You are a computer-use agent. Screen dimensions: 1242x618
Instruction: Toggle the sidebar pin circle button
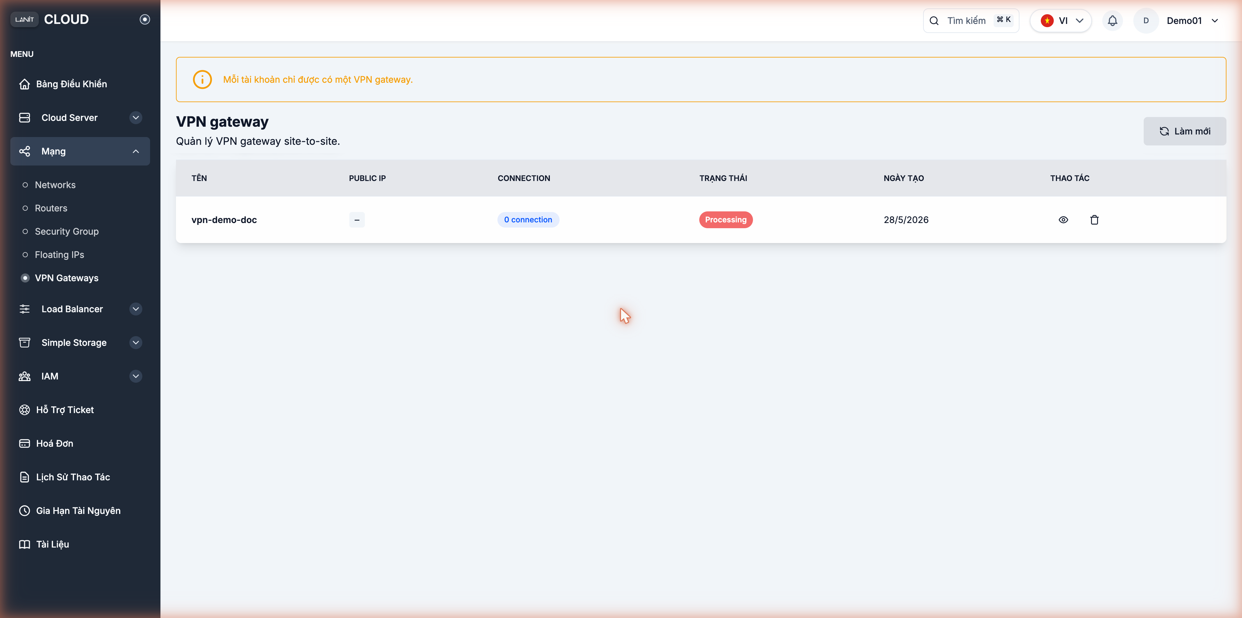145,19
